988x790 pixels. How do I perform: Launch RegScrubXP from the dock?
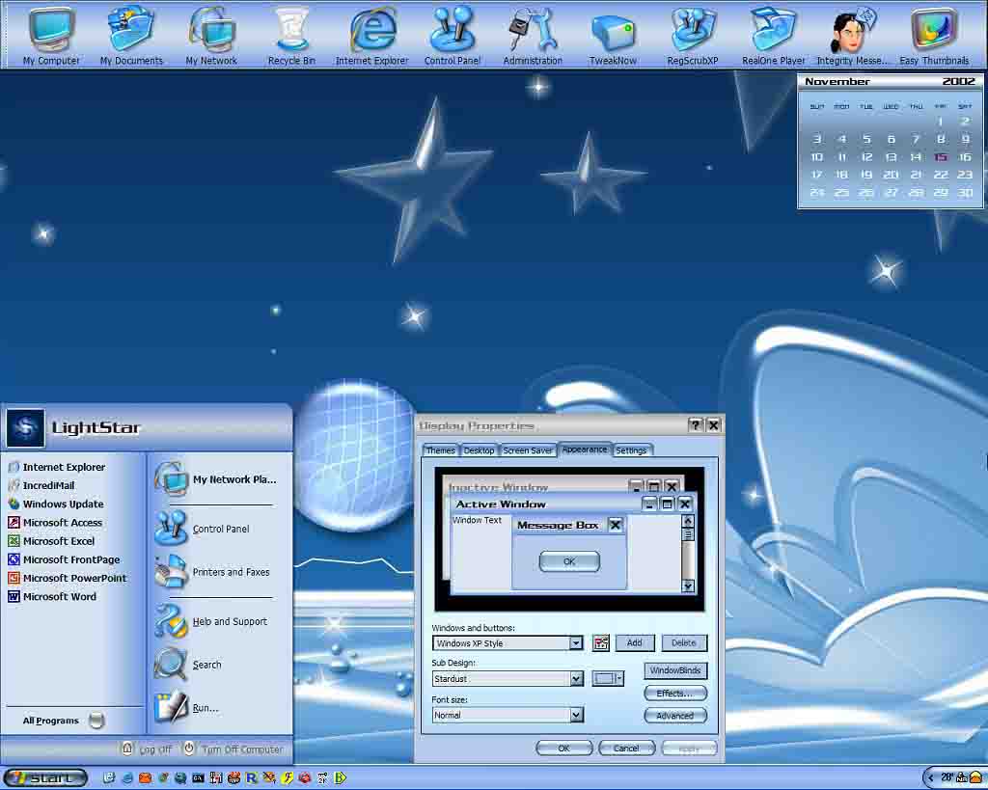click(x=693, y=36)
